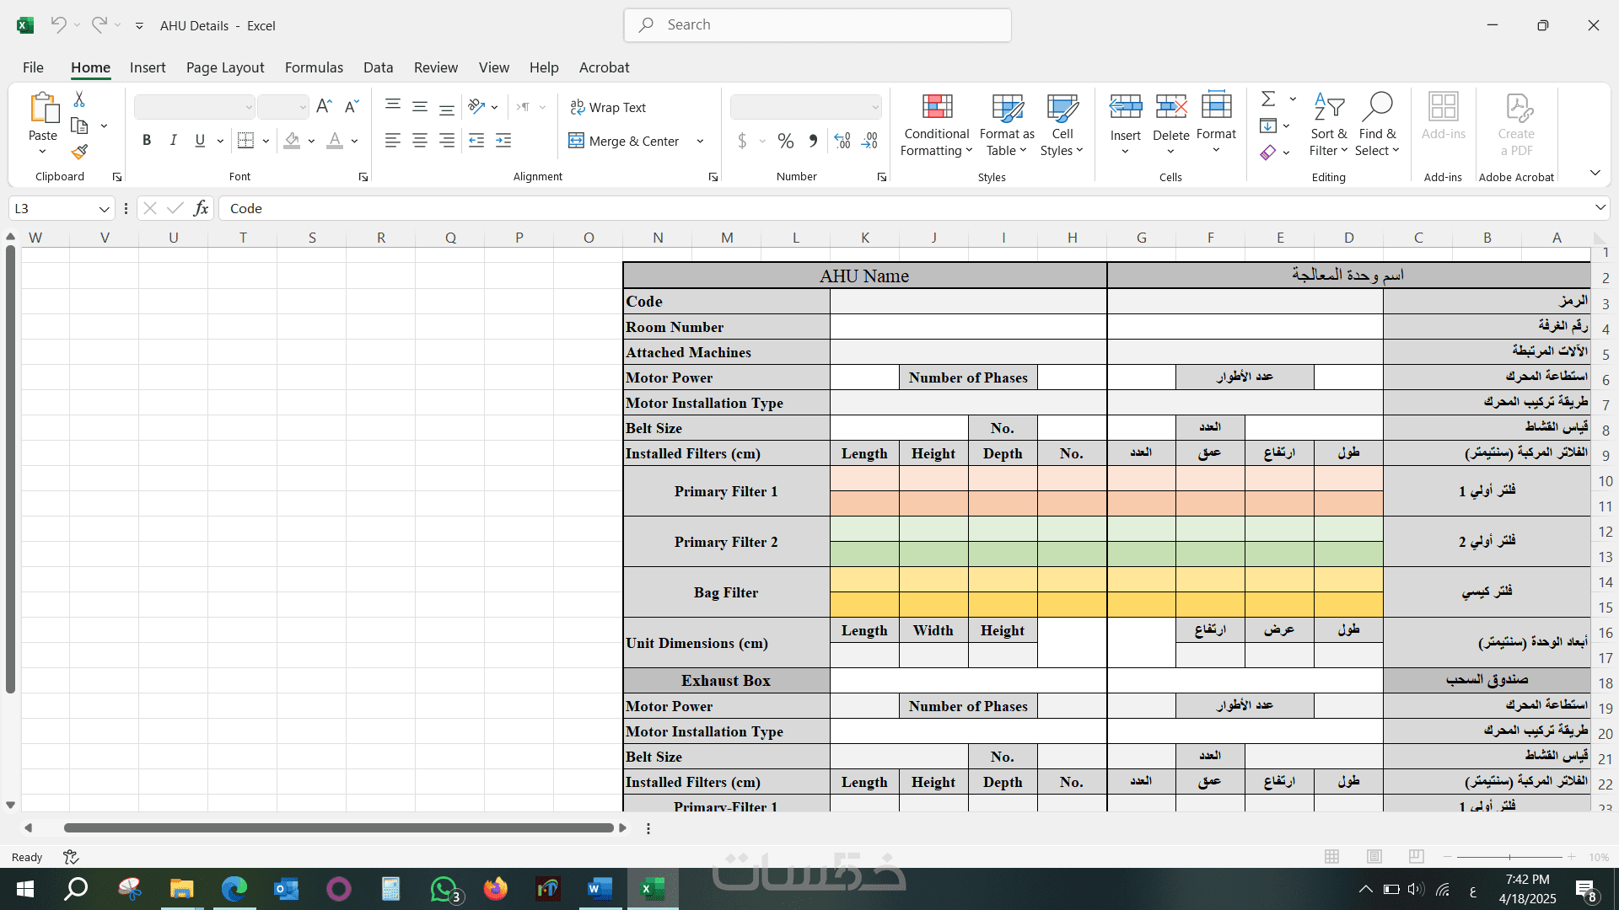Click the Format as Table button
Screen dimensions: 1619x910
pyautogui.click(x=1007, y=125)
